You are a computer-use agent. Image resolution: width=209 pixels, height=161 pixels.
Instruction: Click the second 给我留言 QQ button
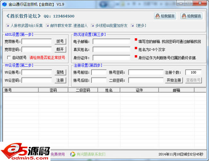[191, 16]
